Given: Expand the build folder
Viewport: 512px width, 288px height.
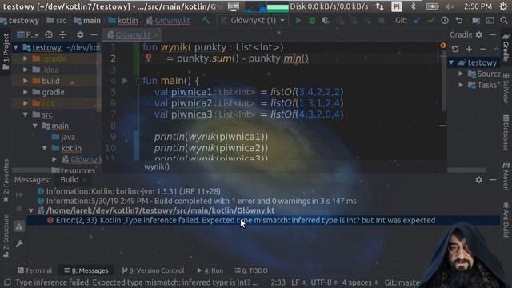Looking at the screenshot, I should pyautogui.click(x=26, y=81).
